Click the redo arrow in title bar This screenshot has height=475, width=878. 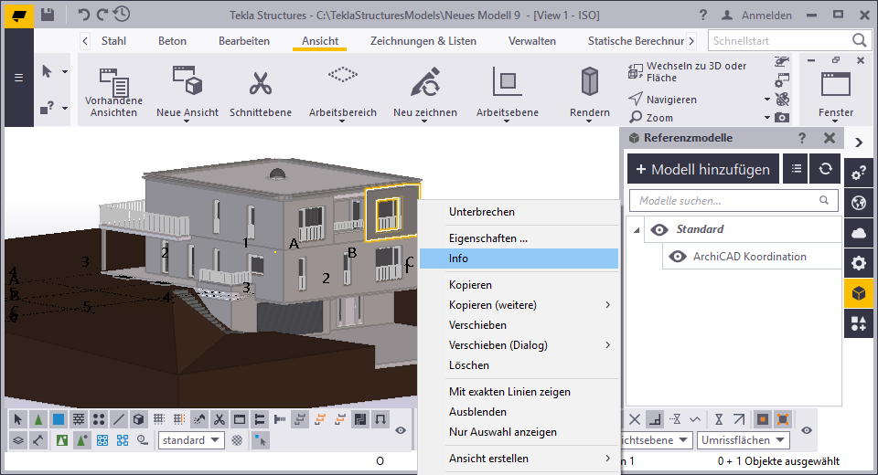pos(102,15)
